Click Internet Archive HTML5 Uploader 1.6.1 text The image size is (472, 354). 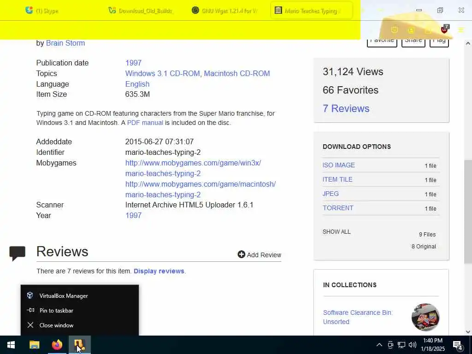tap(189, 205)
